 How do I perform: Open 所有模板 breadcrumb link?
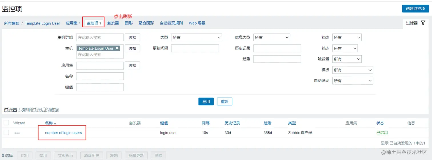[x=12, y=23]
